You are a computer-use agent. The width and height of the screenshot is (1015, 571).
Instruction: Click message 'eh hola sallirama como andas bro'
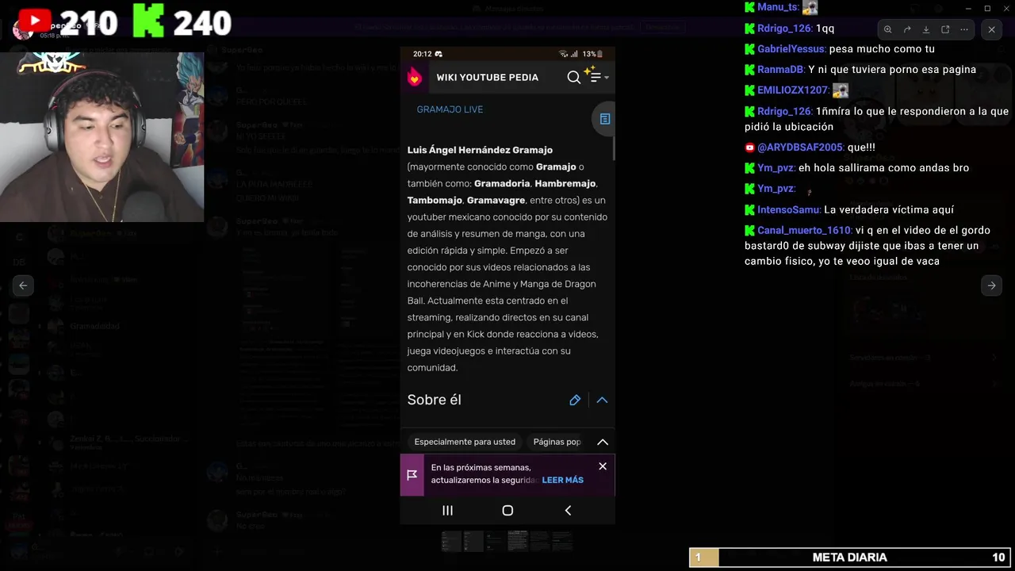[883, 168]
